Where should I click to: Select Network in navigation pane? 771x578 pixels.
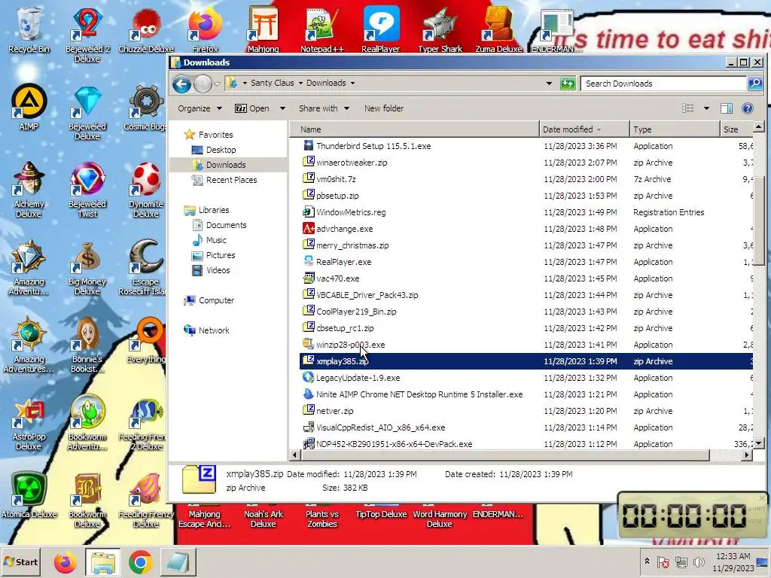206,330
